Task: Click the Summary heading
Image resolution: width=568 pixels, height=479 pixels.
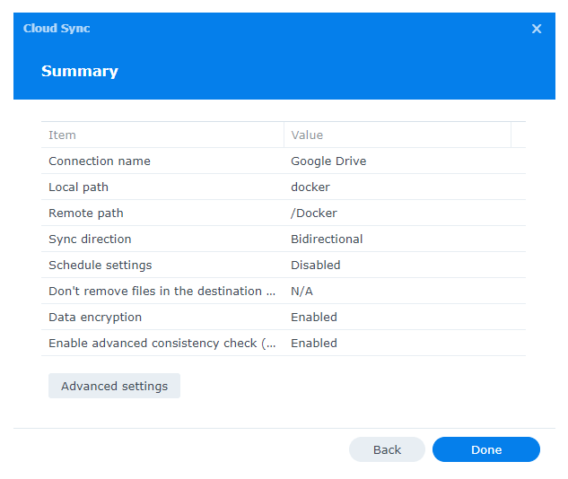Action: 80,71
